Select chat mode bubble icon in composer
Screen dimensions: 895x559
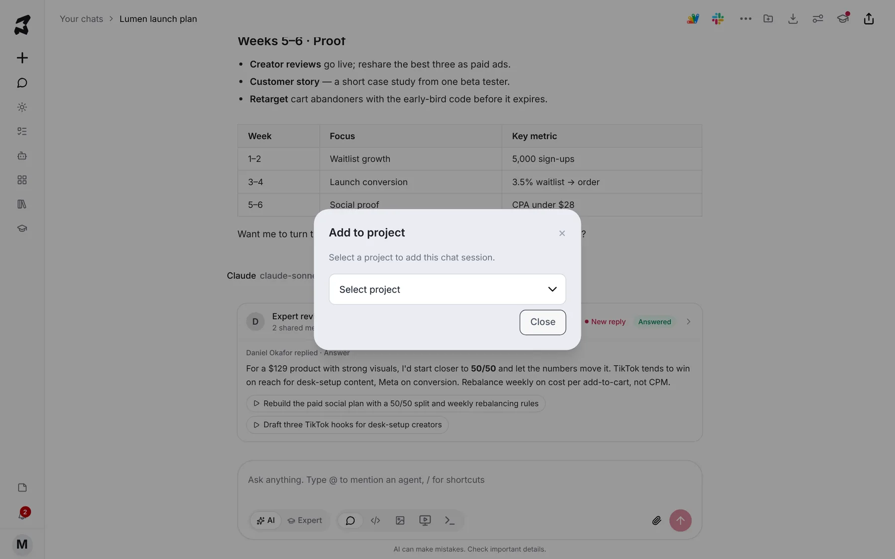[x=350, y=520]
